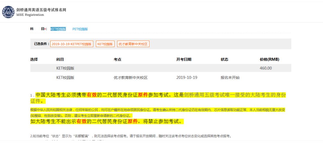Click the 状态 column header
Image resolution: width=323 pixels, height=153 pixels.
(224, 60)
